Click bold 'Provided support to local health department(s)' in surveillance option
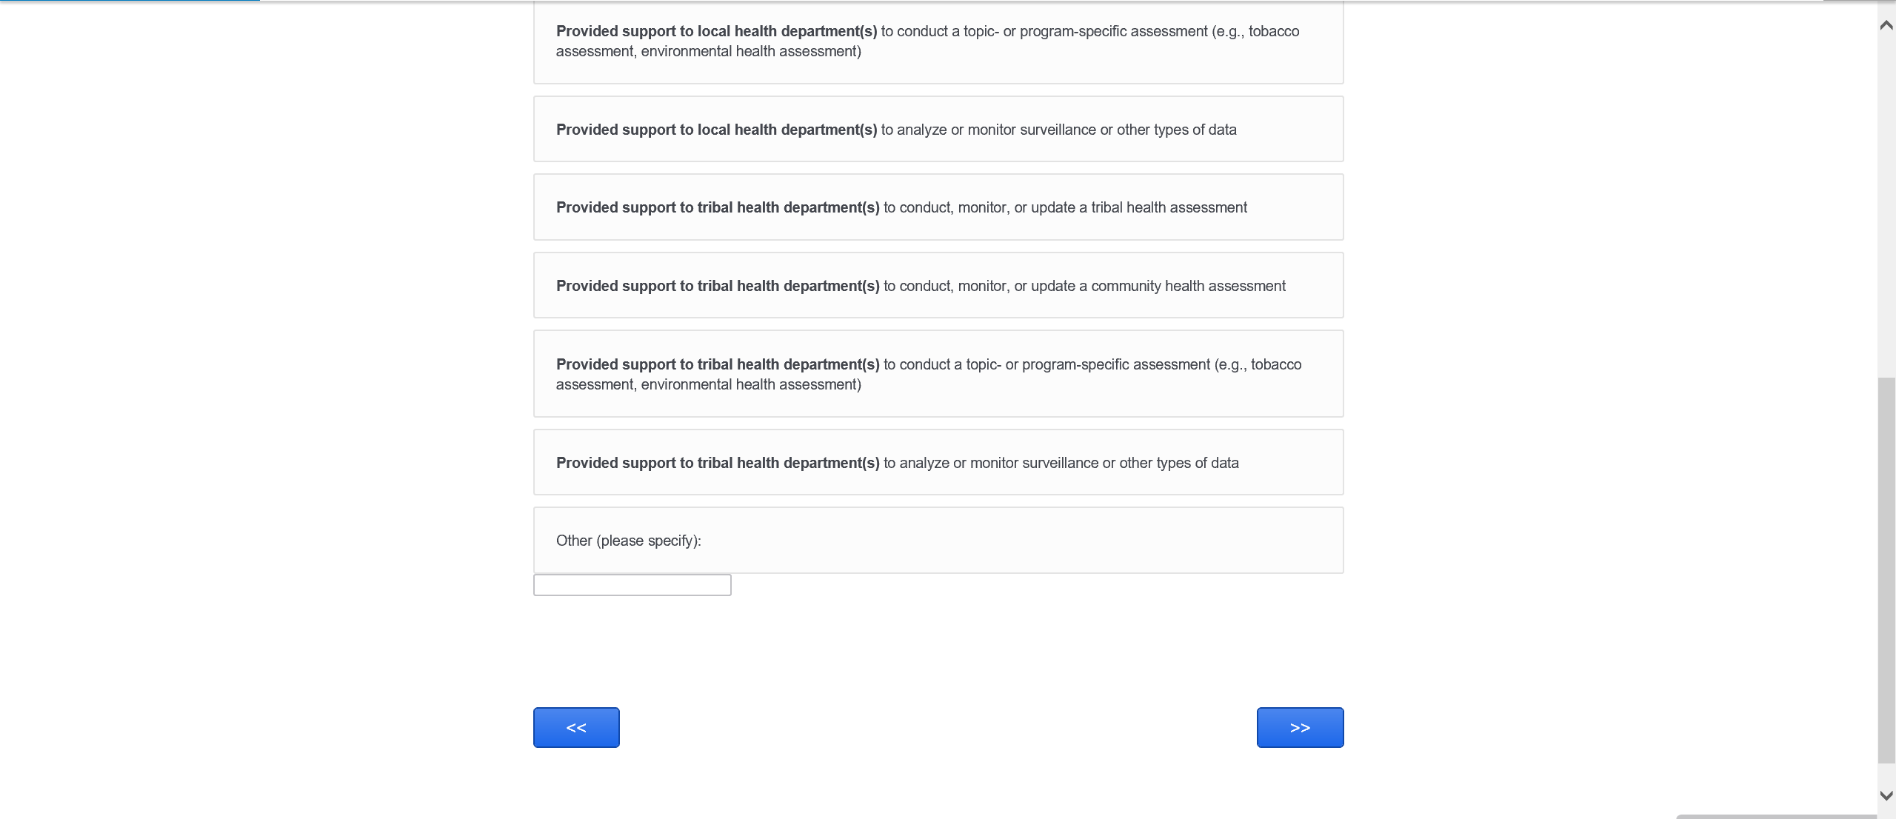 [716, 130]
